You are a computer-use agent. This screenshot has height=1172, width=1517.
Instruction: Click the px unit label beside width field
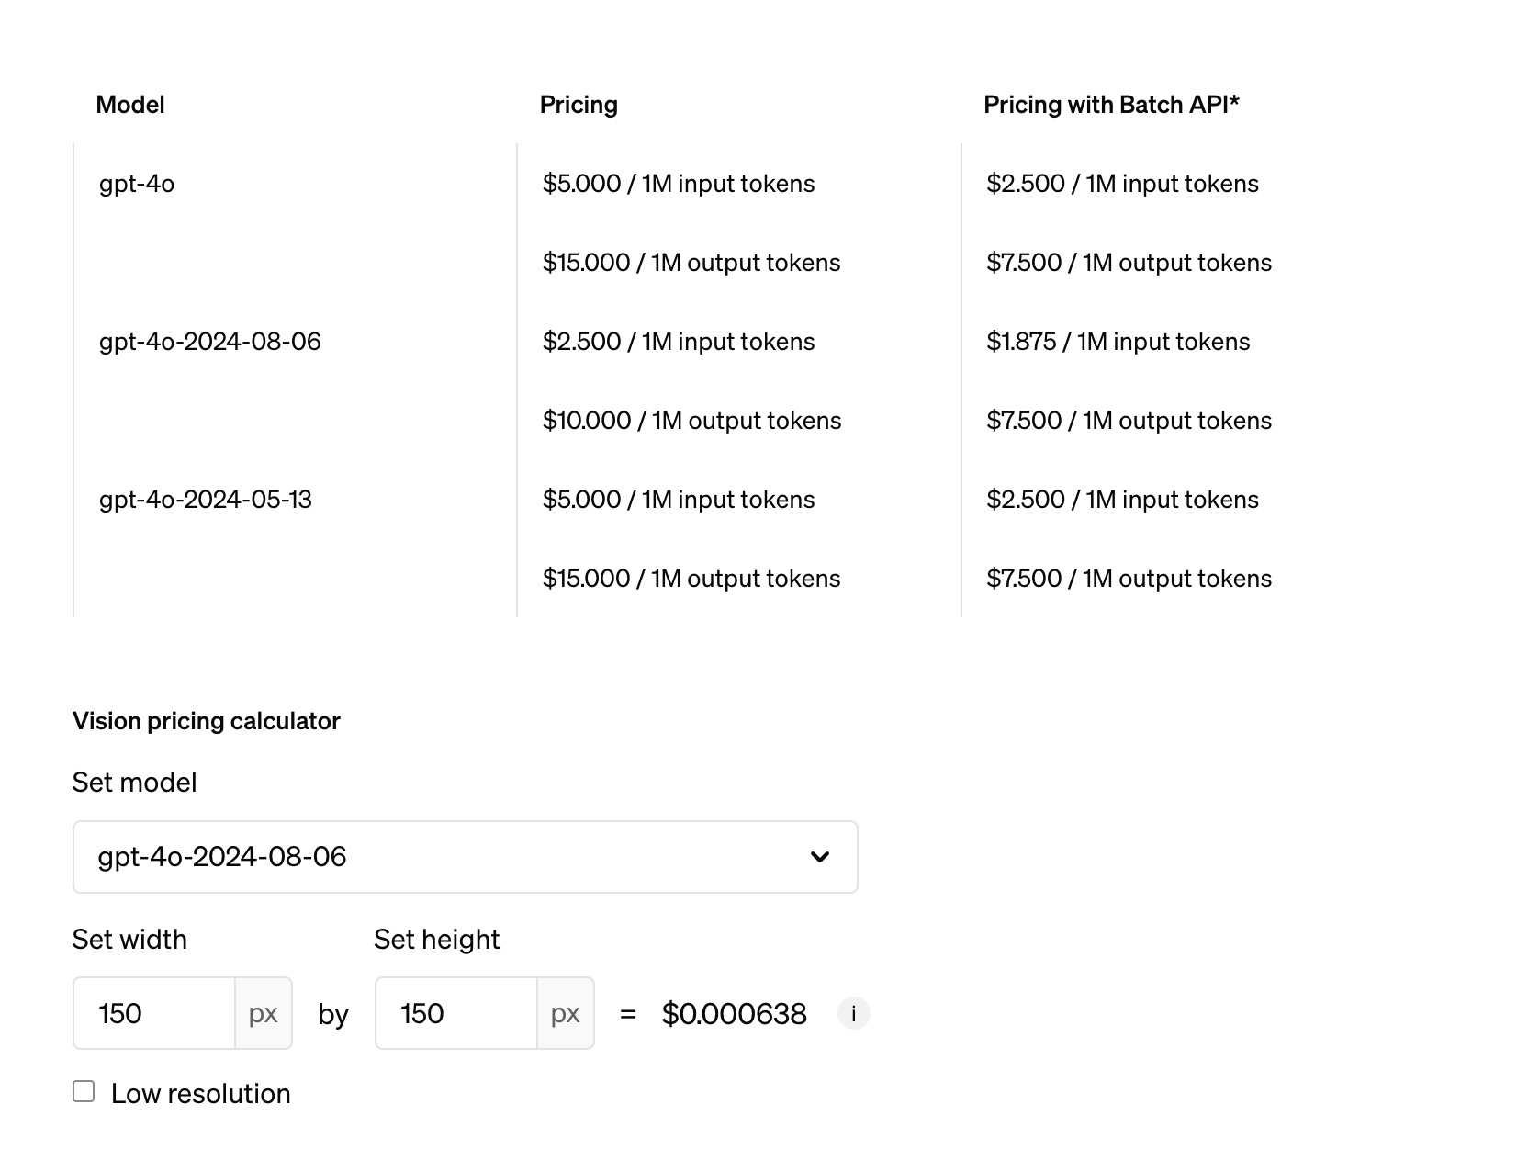(x=263, y=1013)
